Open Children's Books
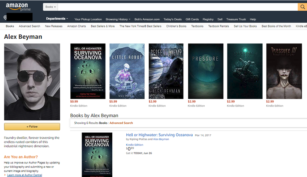Image resolution: width=307 pixels, height=177 pixels. point(176,26)
